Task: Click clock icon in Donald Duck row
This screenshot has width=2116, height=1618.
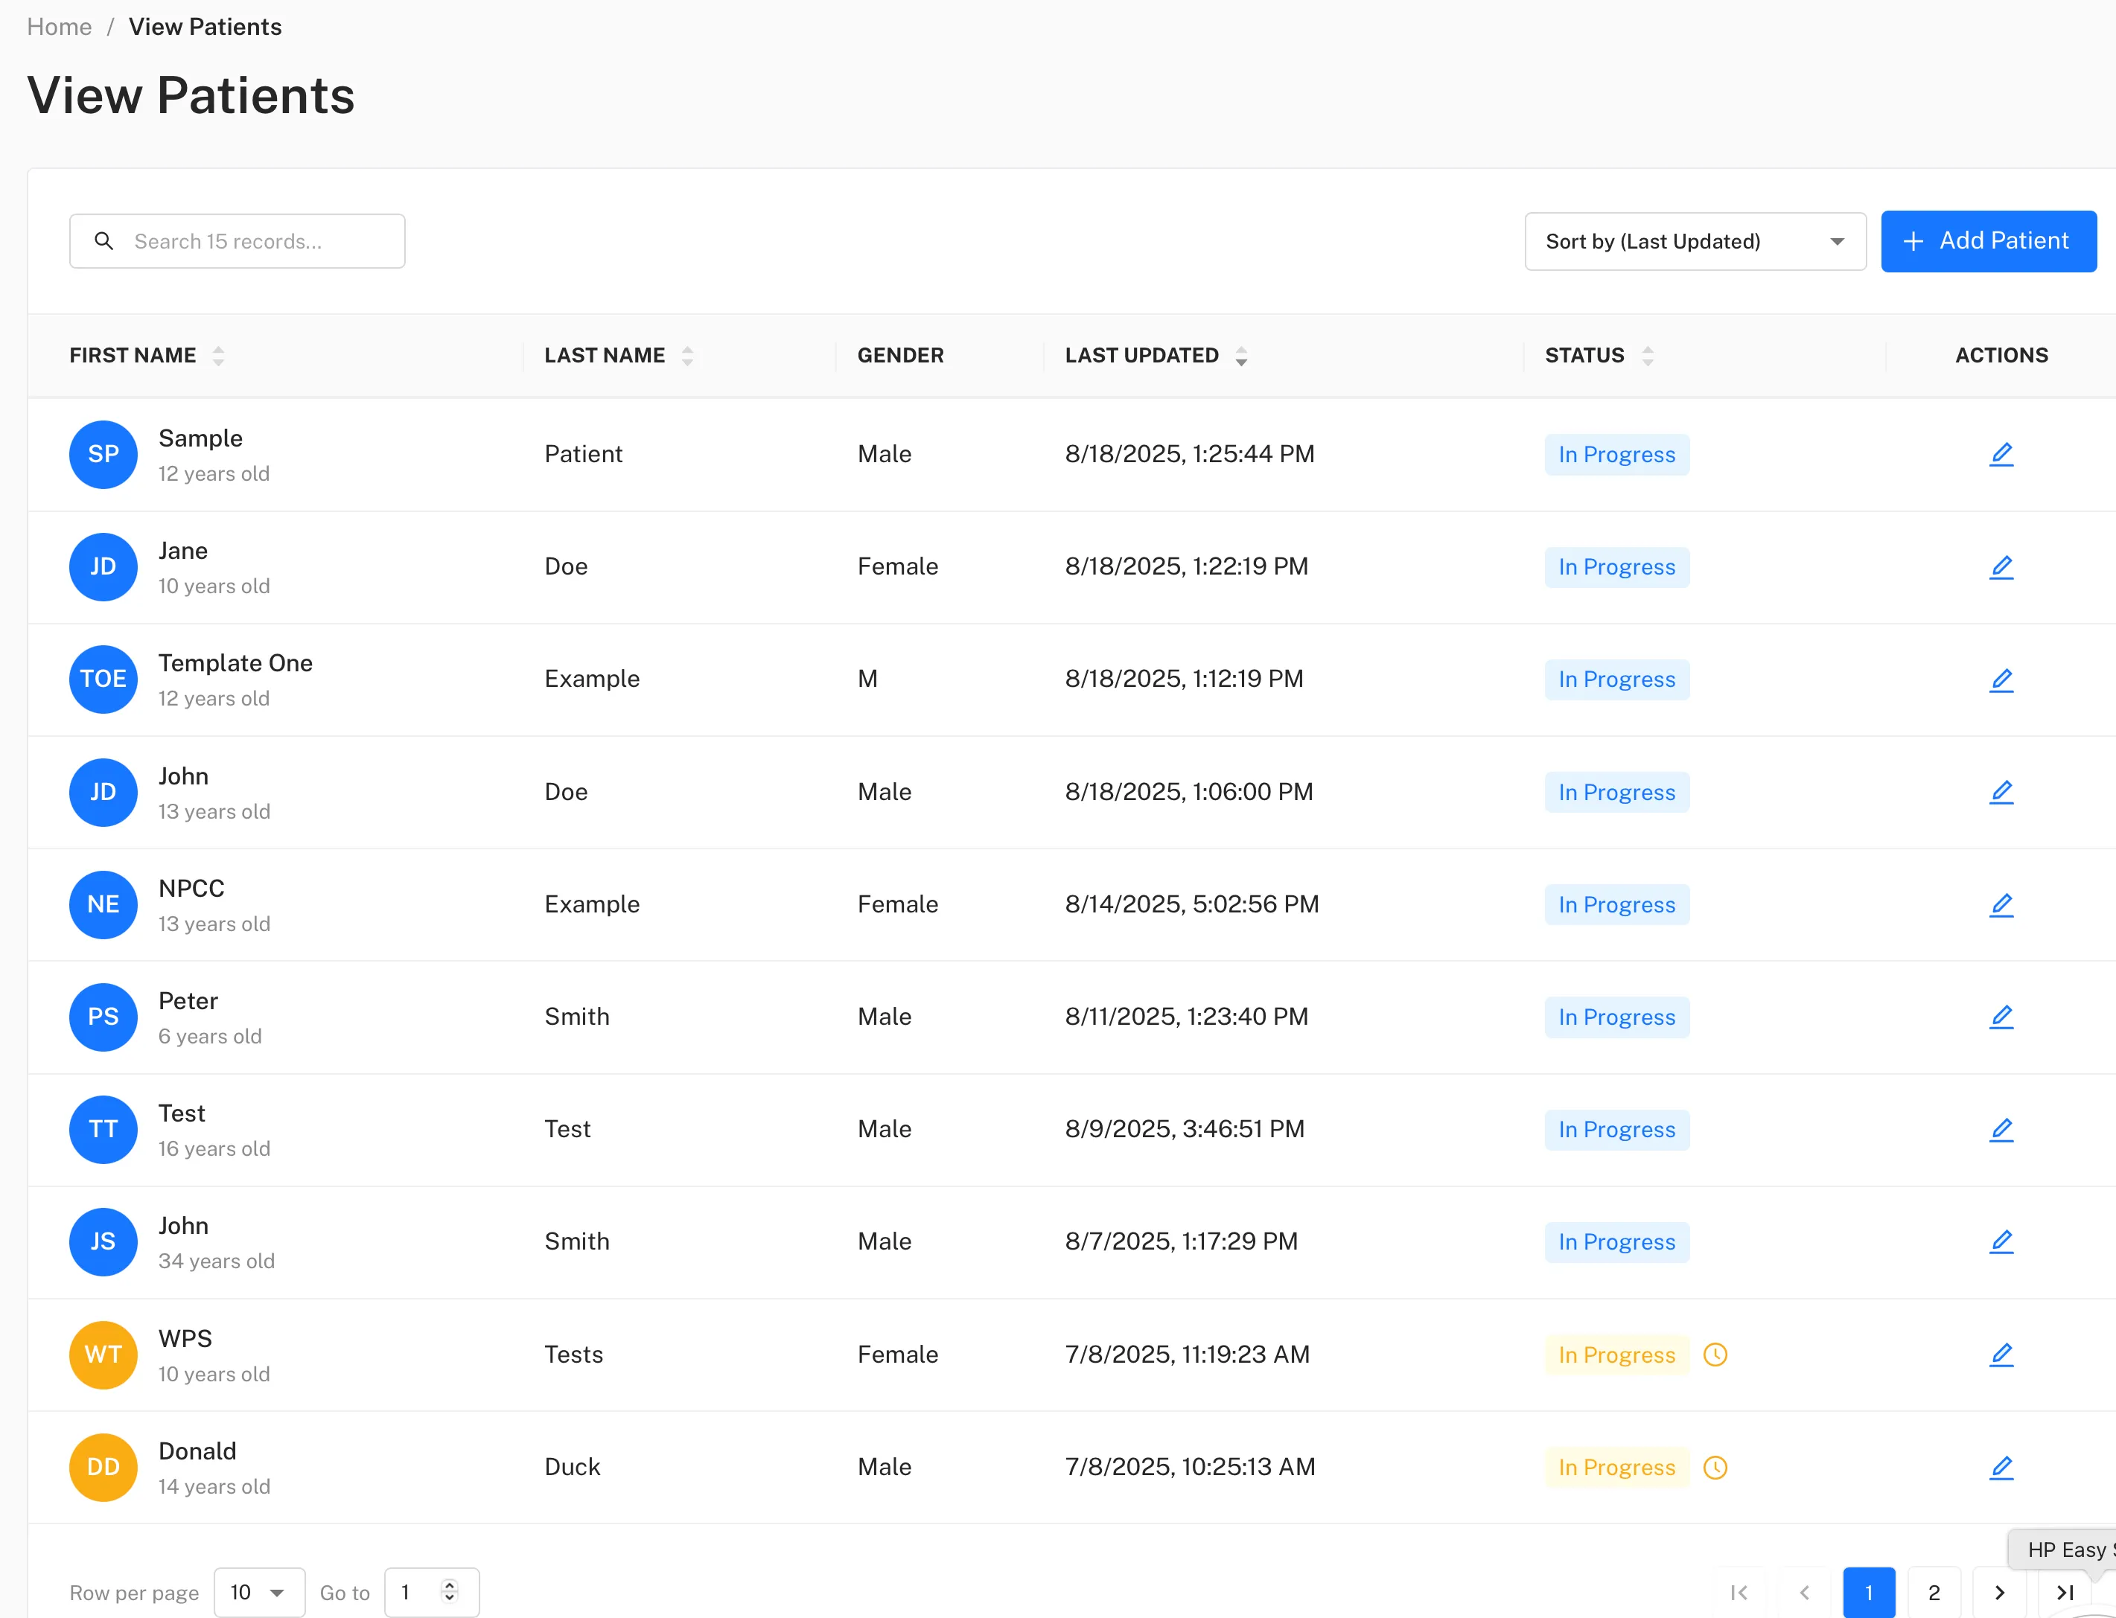Action: click(x=1715, y=1468)
